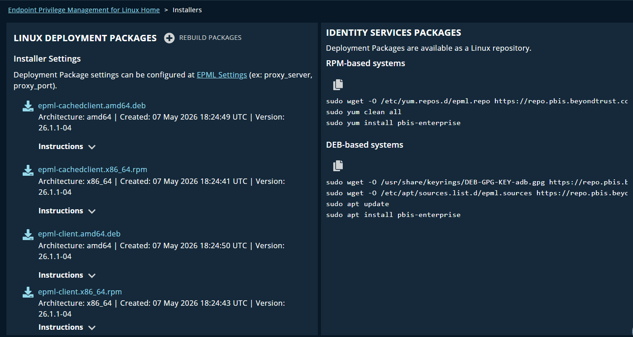
Task: Click 'sudo apt install pbis-enterprise' command
Action: point(393,215)
